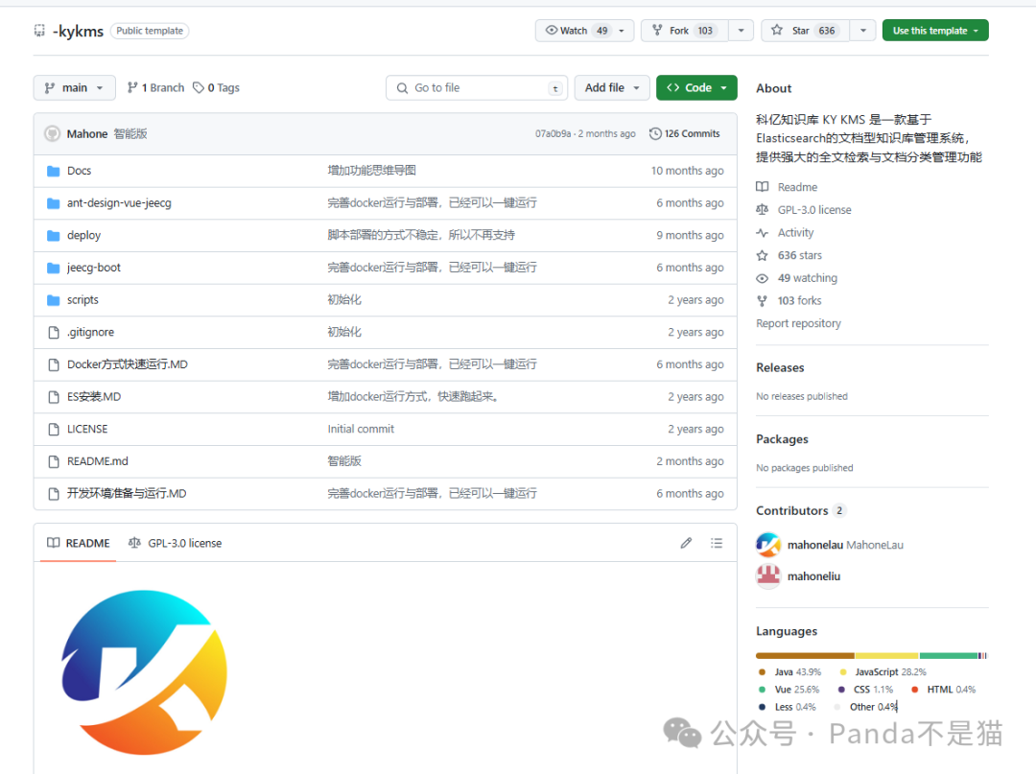Click the green Vue language bar segment
Image resolution: width=1036 pixels, height=774 pixels.
pyautogui.click(x=948, y=656)
